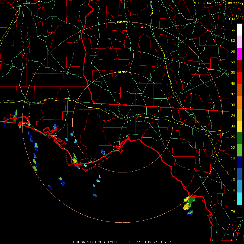The height and width of the screenshot is (244, 244).
Task: Click the '54' scale label
Action: pyautogui.click(x=233, y=62)
